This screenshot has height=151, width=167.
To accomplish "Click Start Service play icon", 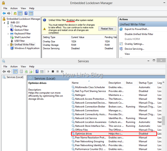I will point(48,71).
